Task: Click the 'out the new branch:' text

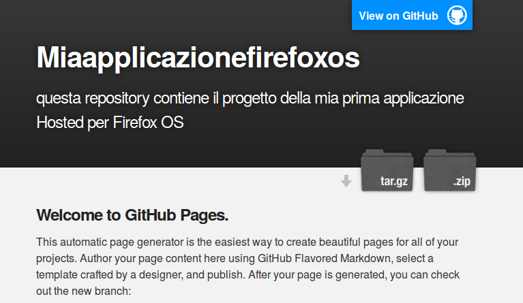Action: (84, 291)
